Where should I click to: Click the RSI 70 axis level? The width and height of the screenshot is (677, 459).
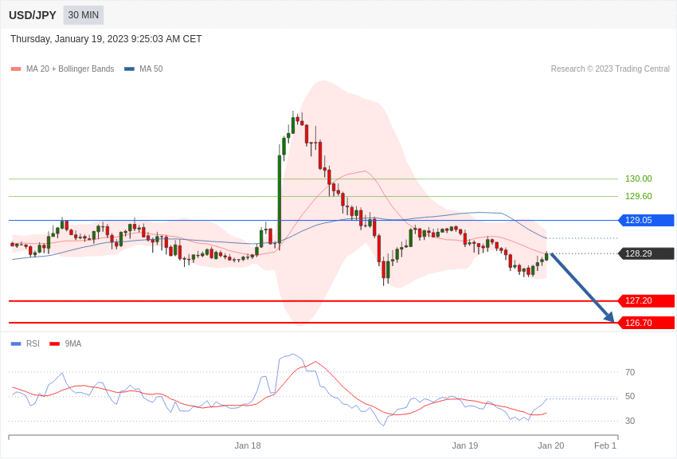[630, 372]
